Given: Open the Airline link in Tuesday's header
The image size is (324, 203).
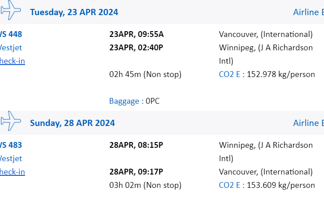Looking at the screenshot, I should 308,12.
